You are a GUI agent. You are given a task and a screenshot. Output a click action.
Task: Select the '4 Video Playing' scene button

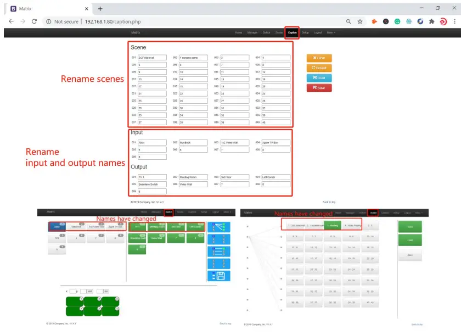352,226
